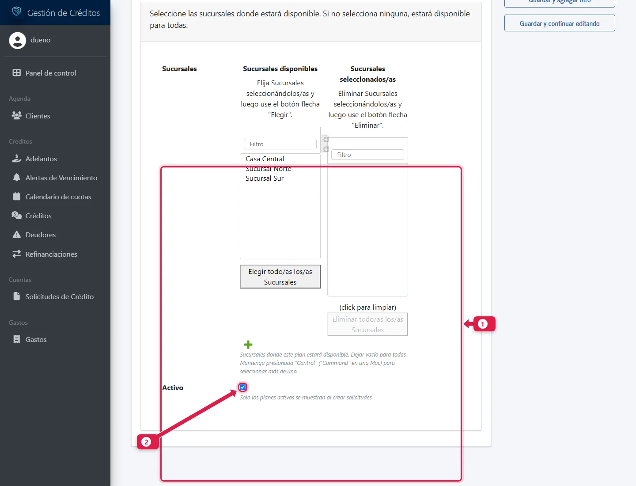The height and width of the screenshot is (486, 636).
Task: Click the bell icon for Alertas de Vencimiento
Action: point(17,177)
